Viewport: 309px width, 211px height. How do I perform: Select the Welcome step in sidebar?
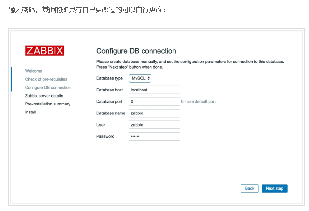[x=33, y=71]
